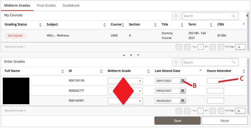Collapse side panel using the black arrow
This screenshot has height=128, width=251.
247,15
